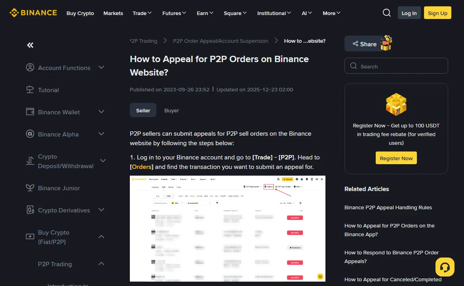Click the Share button
The height and width of the screenshot is (286, 464).
[364, 44]
